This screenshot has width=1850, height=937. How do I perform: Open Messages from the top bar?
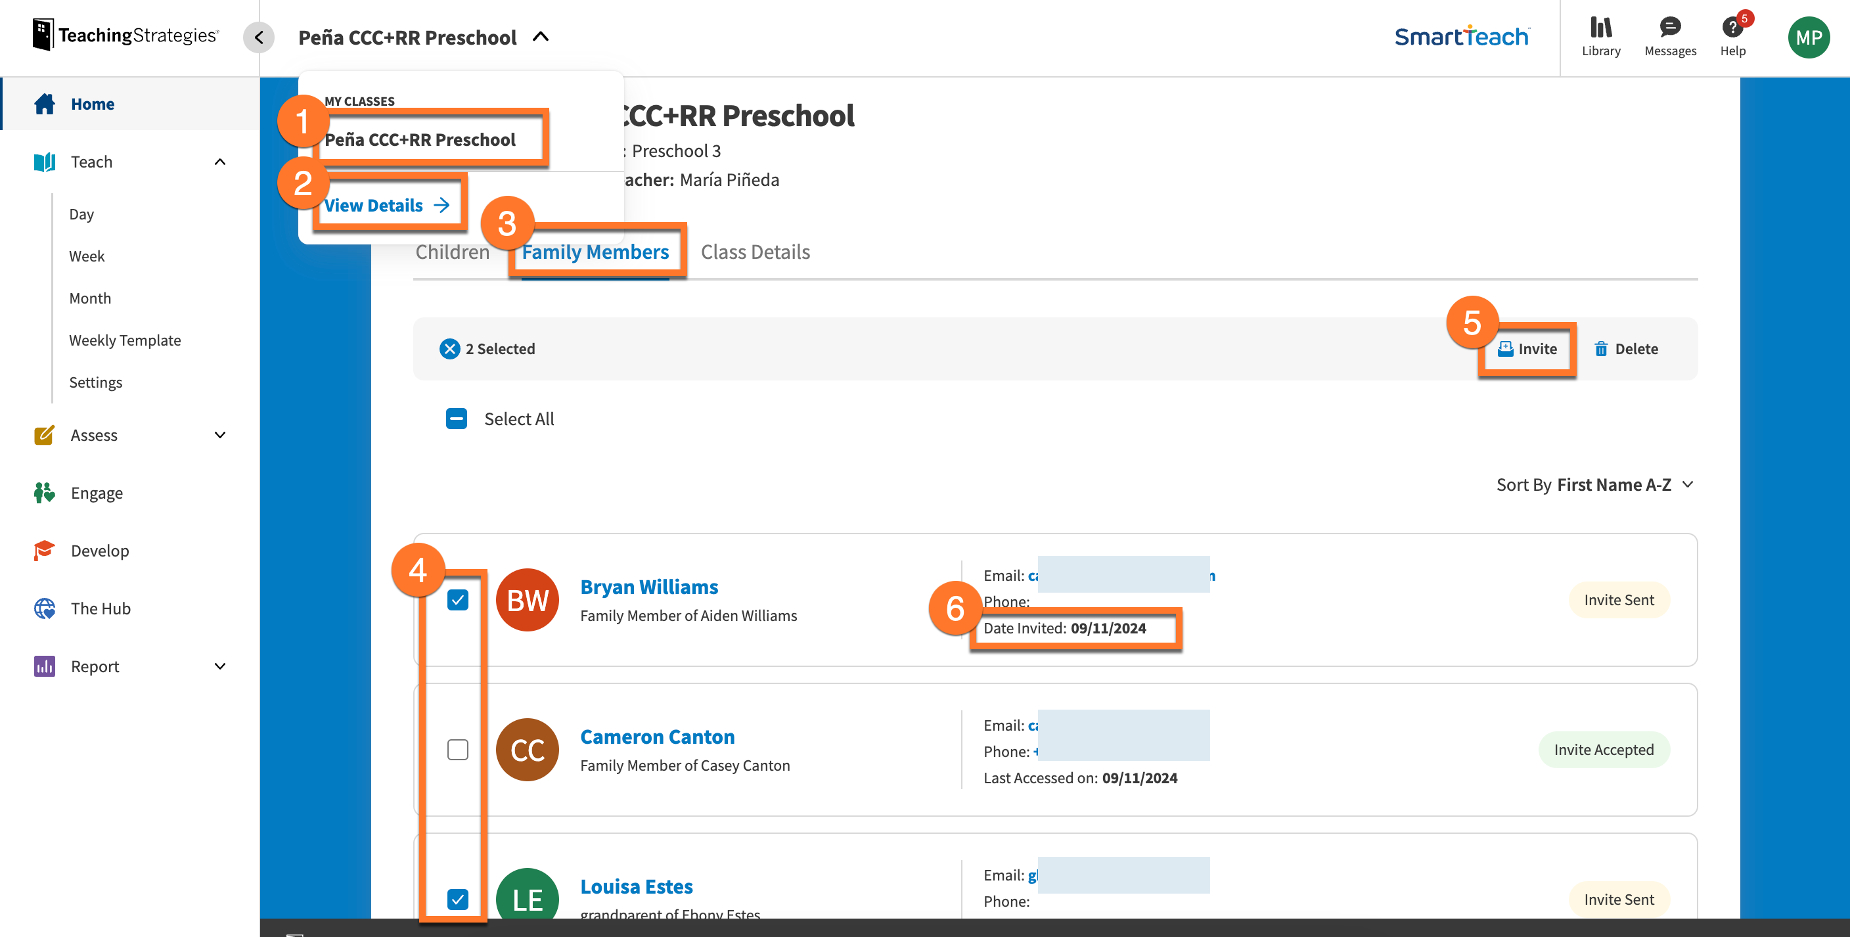pyautogui.click(x=1670, y=29)
